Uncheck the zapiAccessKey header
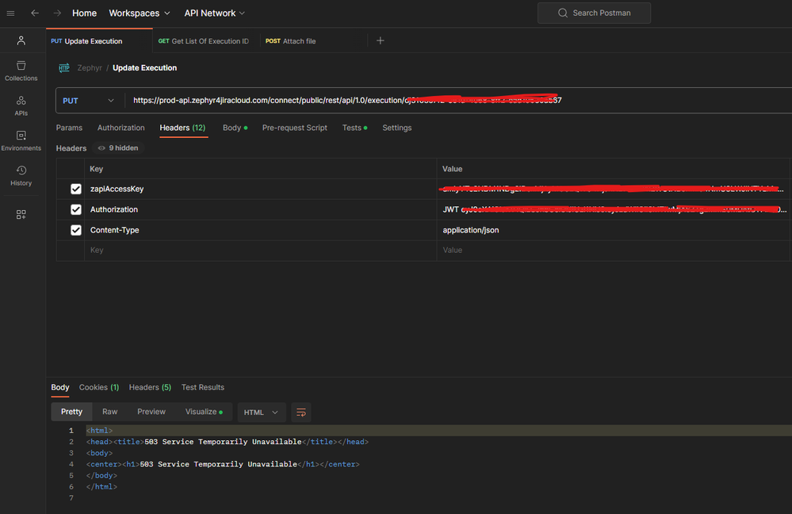 click(x=76, y=189)
